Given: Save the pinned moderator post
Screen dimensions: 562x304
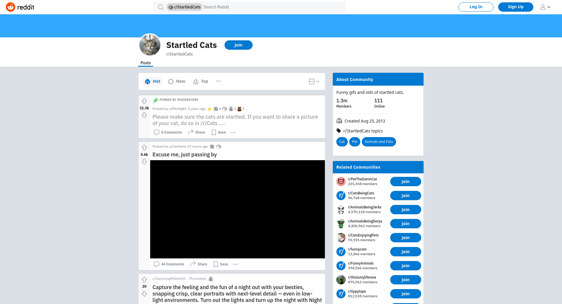Looking at the screenshot, I should 219,132.
